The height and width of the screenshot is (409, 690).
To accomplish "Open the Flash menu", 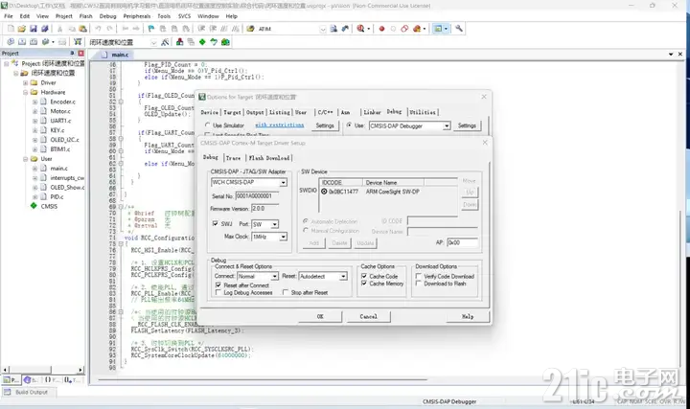I will tap(86, 16).
